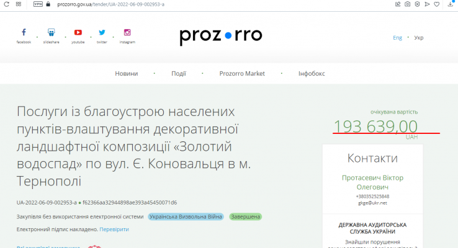Click the expected value 193 639,00
The height and width of the screenshot is (248, 458).
click(x=375, y=126)
